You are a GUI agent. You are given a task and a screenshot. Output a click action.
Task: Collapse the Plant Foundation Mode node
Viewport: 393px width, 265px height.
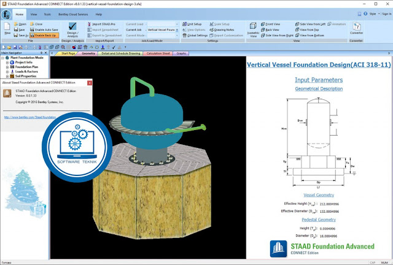coord(2,58)
